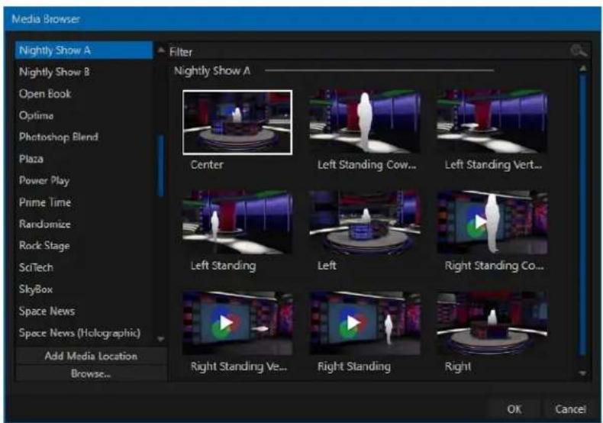The width and height of the screenshot is (603, 423).
Task: Select Randomize in the location list
Action: coord(84,224)
